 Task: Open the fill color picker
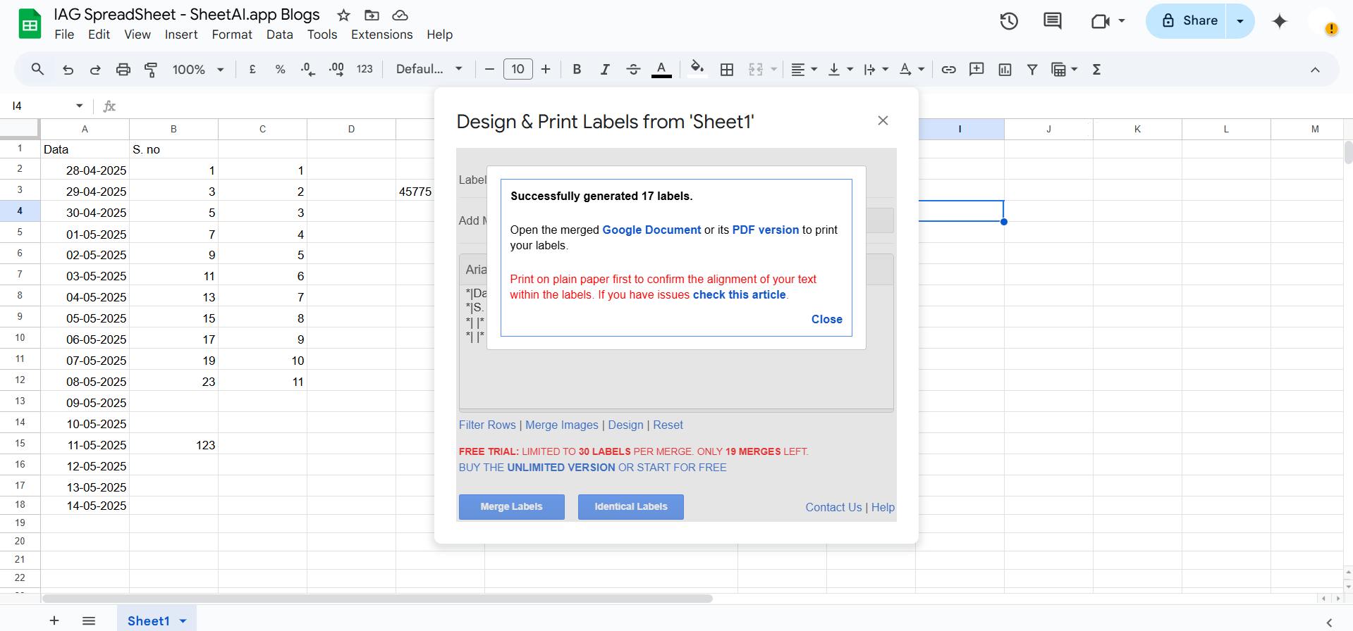697,68
